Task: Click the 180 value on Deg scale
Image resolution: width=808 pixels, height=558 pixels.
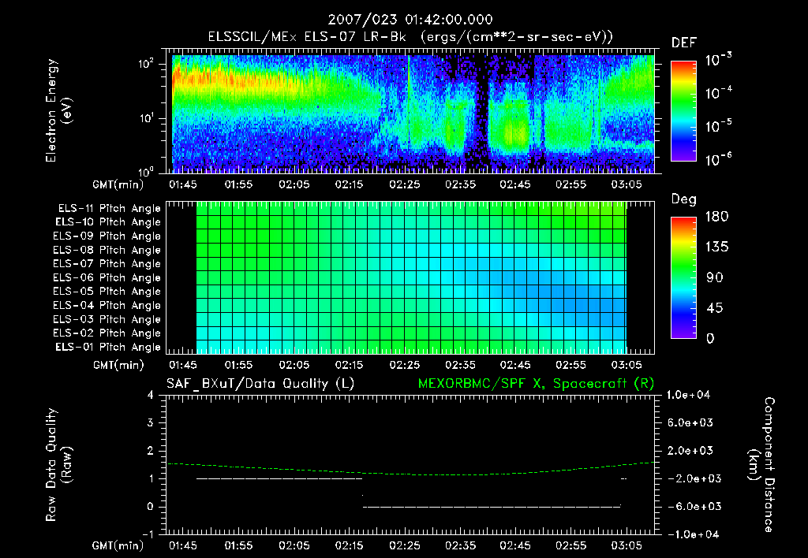Action: 716,217
